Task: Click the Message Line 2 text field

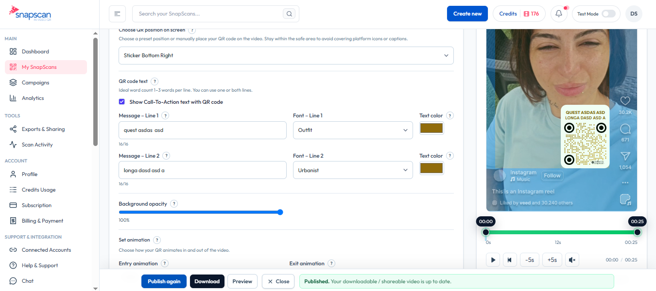Action: coord(203,170)
